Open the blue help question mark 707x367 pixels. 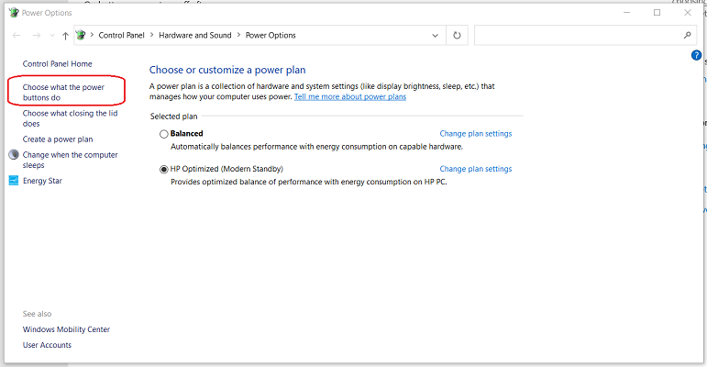696,56
